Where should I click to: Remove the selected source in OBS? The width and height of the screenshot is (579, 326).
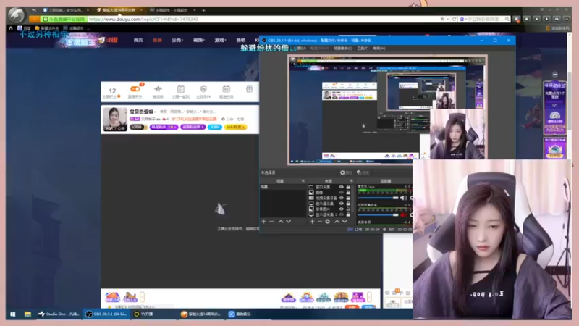pyautogui.click(x=320, y=222)
